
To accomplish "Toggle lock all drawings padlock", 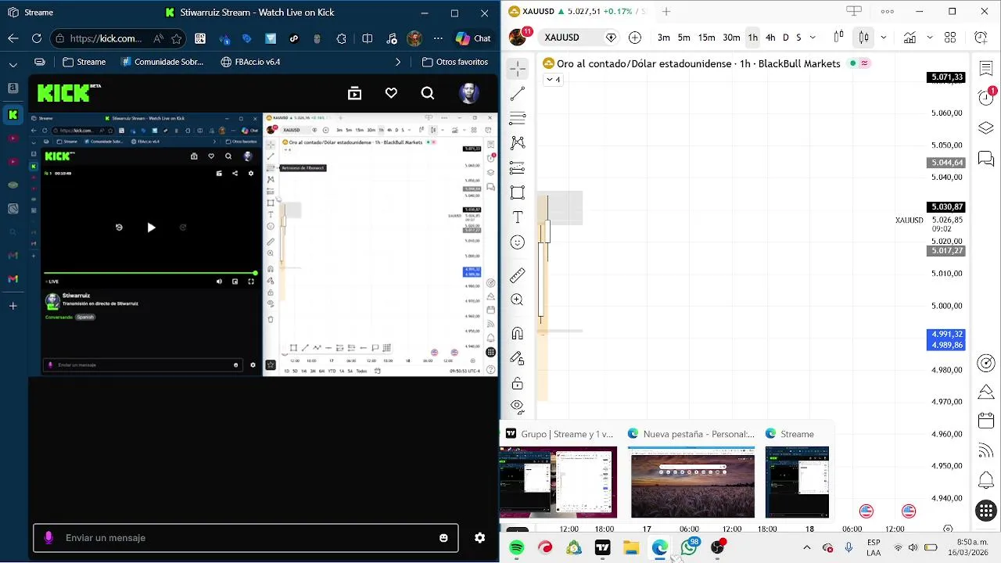I will [x=517, y=383].
